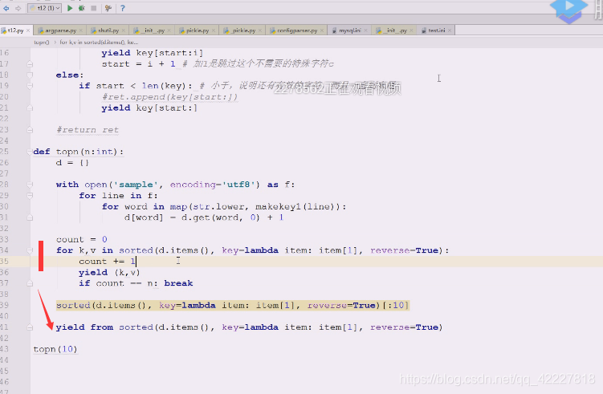This screenshot has width=603, height=394.
Task: Collapse the 'for k,v in sorted' loop fold marker
Action: (30, 250)
